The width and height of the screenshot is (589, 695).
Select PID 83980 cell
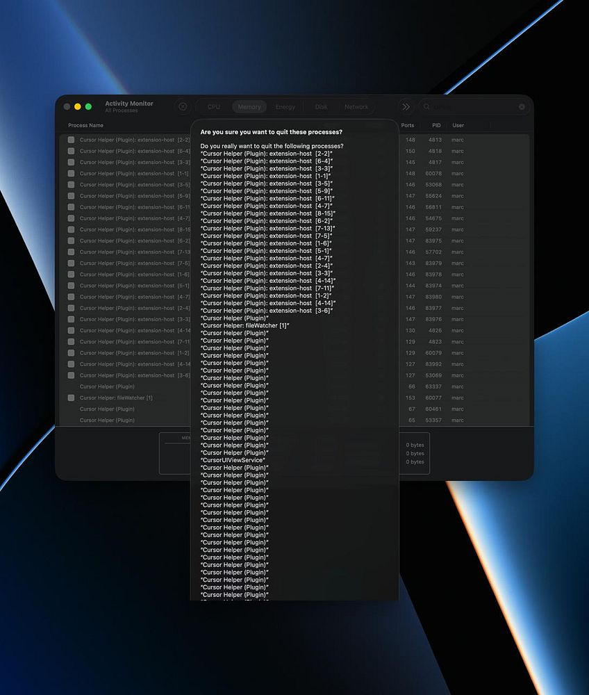pos(433,297)
